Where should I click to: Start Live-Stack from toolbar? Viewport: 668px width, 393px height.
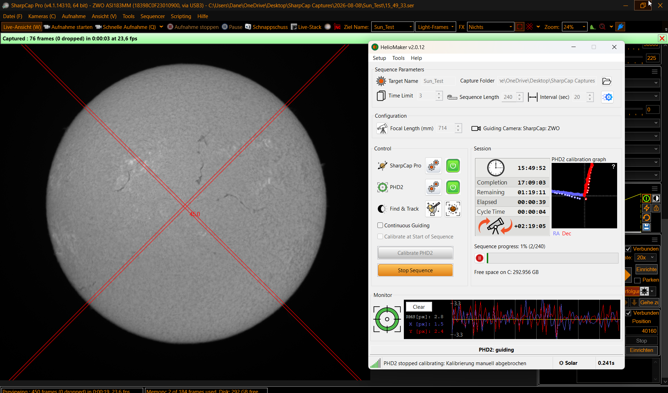(306, 27)
